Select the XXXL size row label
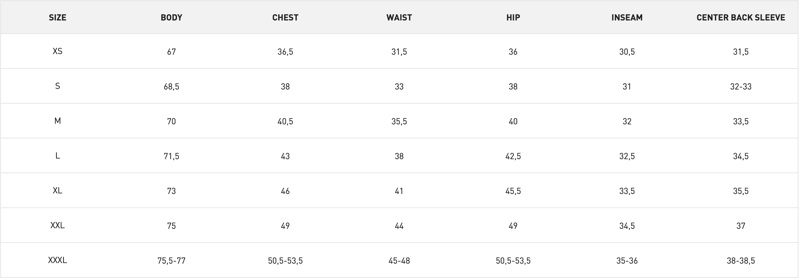 [57, 260]
